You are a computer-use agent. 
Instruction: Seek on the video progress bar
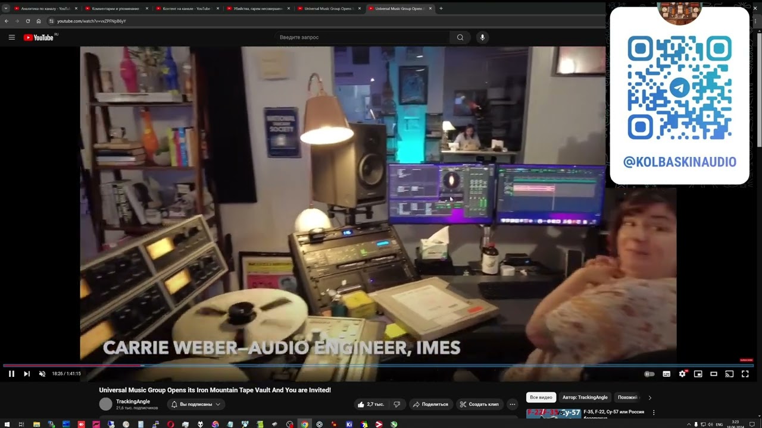(379, 365)
